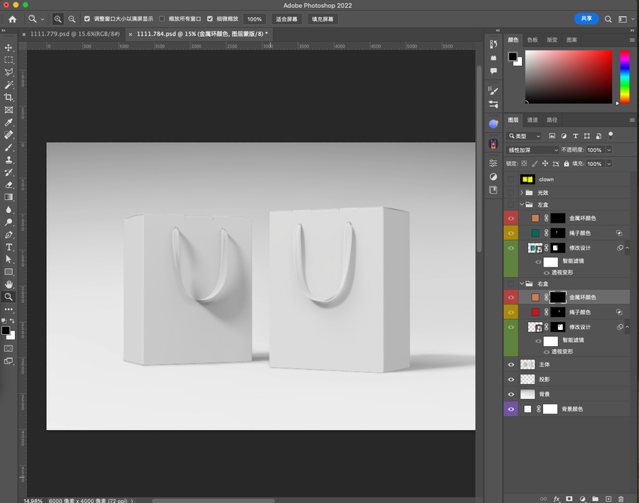Viewport: 639px width, 503px height.
Task: Select the Move tool
Action: [9, 48]
